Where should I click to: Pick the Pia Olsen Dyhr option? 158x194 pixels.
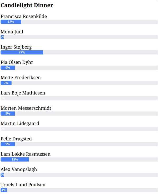[17, 62]
